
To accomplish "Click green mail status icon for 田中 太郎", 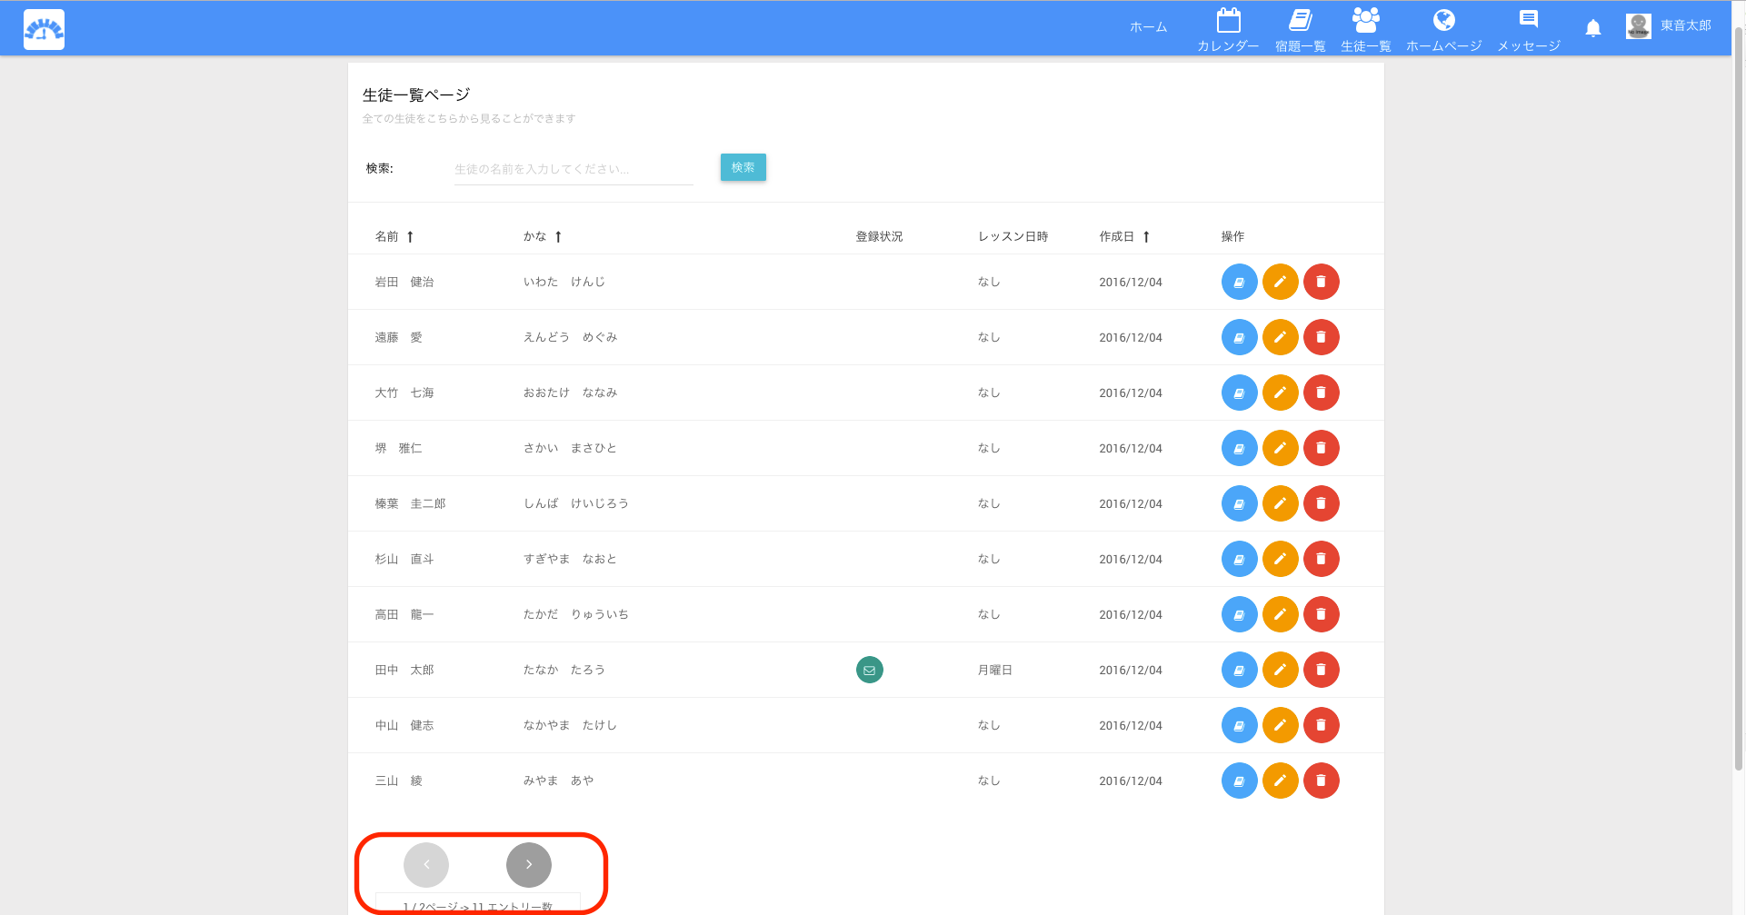I will click(869, 670).
